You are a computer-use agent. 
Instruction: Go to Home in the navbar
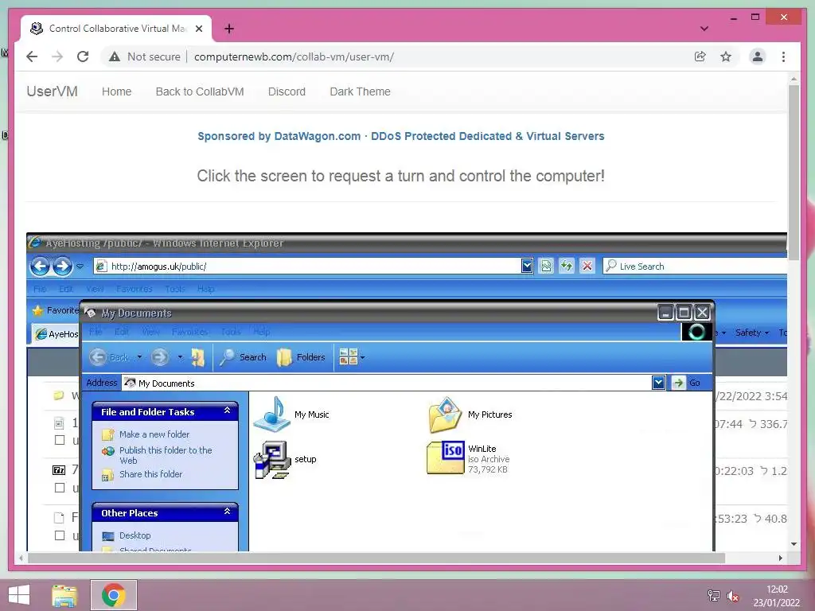coord(116,91)
